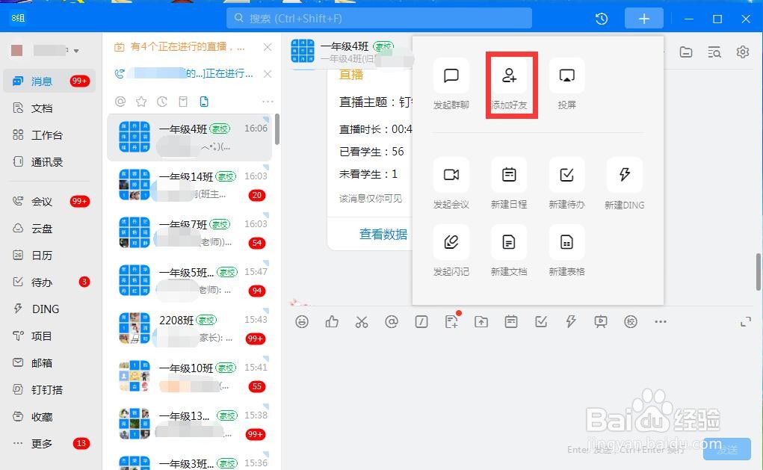763x470 pixels.
Task: Filter conversations by starred icon
Action: point(141,101)
